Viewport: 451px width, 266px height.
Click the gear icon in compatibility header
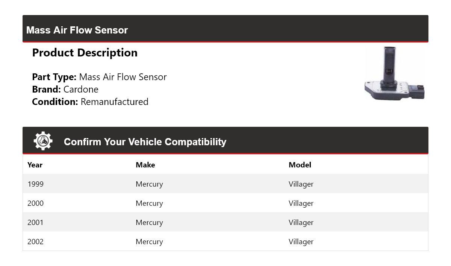[43, 141]
